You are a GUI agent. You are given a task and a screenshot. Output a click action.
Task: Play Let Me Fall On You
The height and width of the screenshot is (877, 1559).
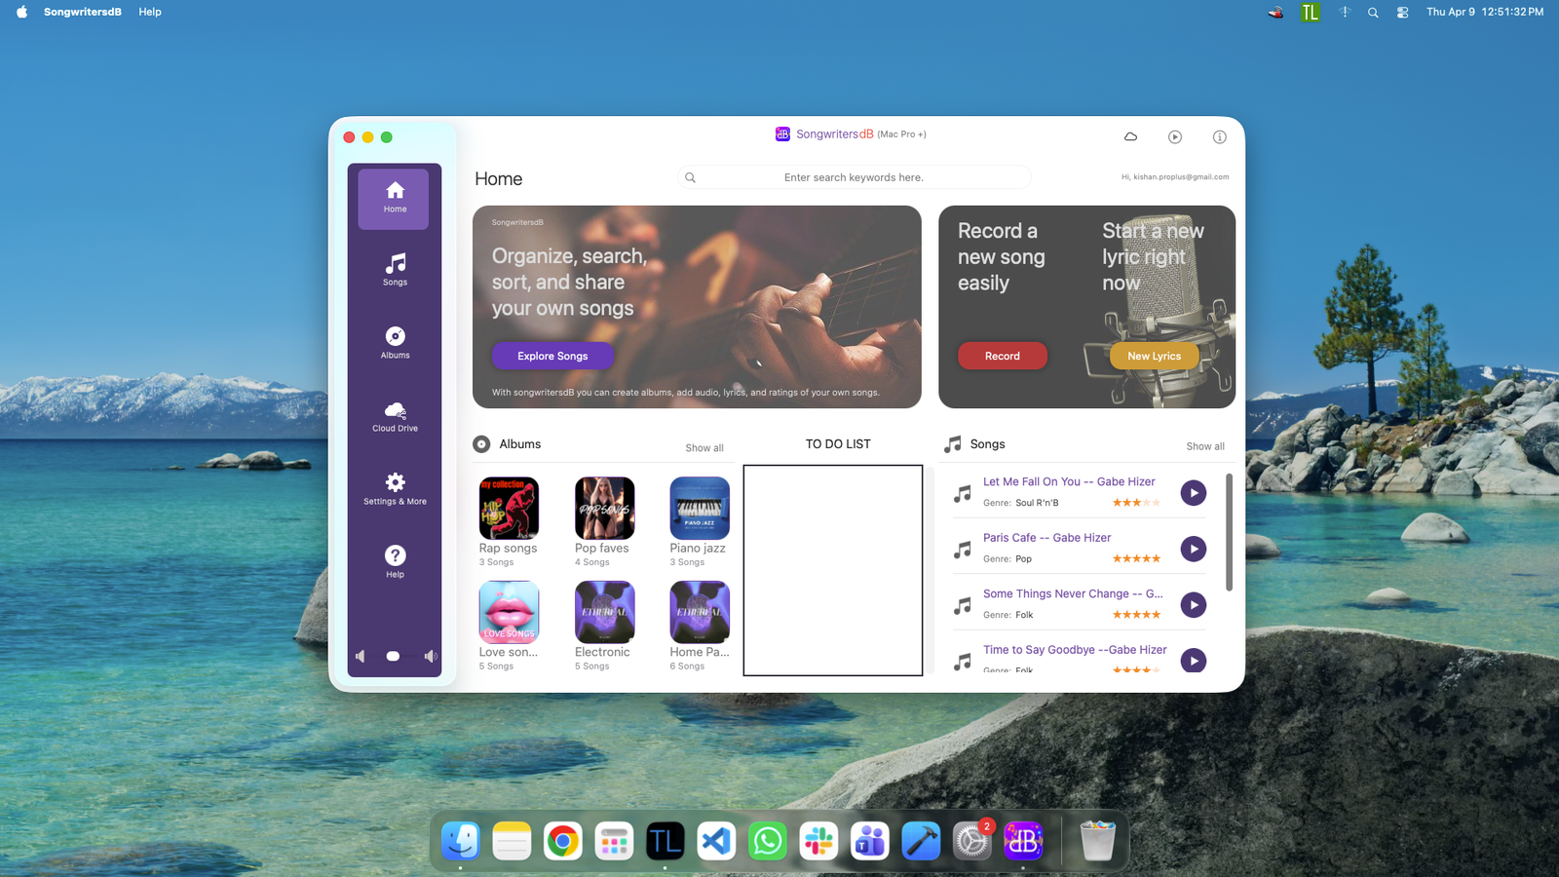(x=1194, y=493)
